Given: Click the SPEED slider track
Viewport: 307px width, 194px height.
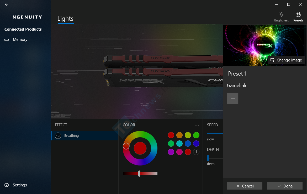Looking at the screenshot, I should pos(215,134).
